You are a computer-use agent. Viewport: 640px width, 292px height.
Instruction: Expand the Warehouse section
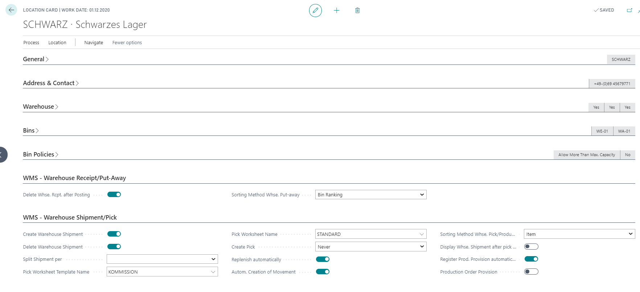(41, 107)
